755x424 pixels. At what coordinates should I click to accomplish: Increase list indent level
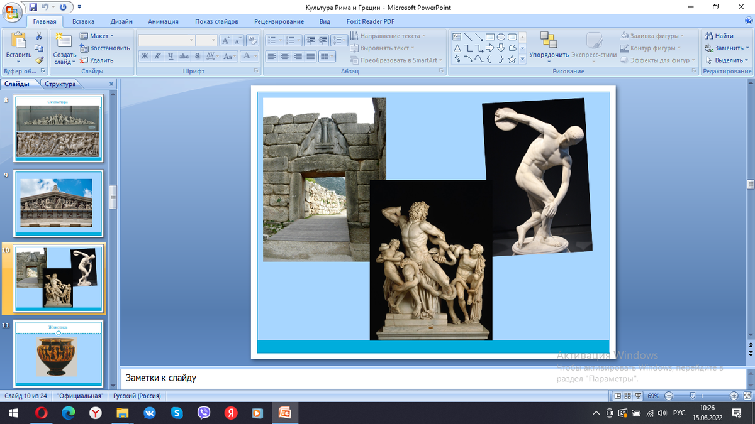[x=323, y=40]
